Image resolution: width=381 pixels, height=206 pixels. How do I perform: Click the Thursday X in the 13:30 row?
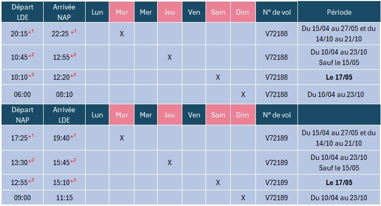(170, 162)
